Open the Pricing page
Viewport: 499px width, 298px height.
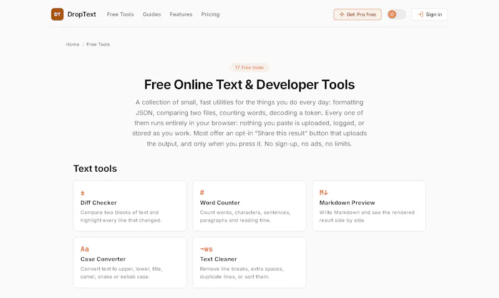(x=210, y=14)
